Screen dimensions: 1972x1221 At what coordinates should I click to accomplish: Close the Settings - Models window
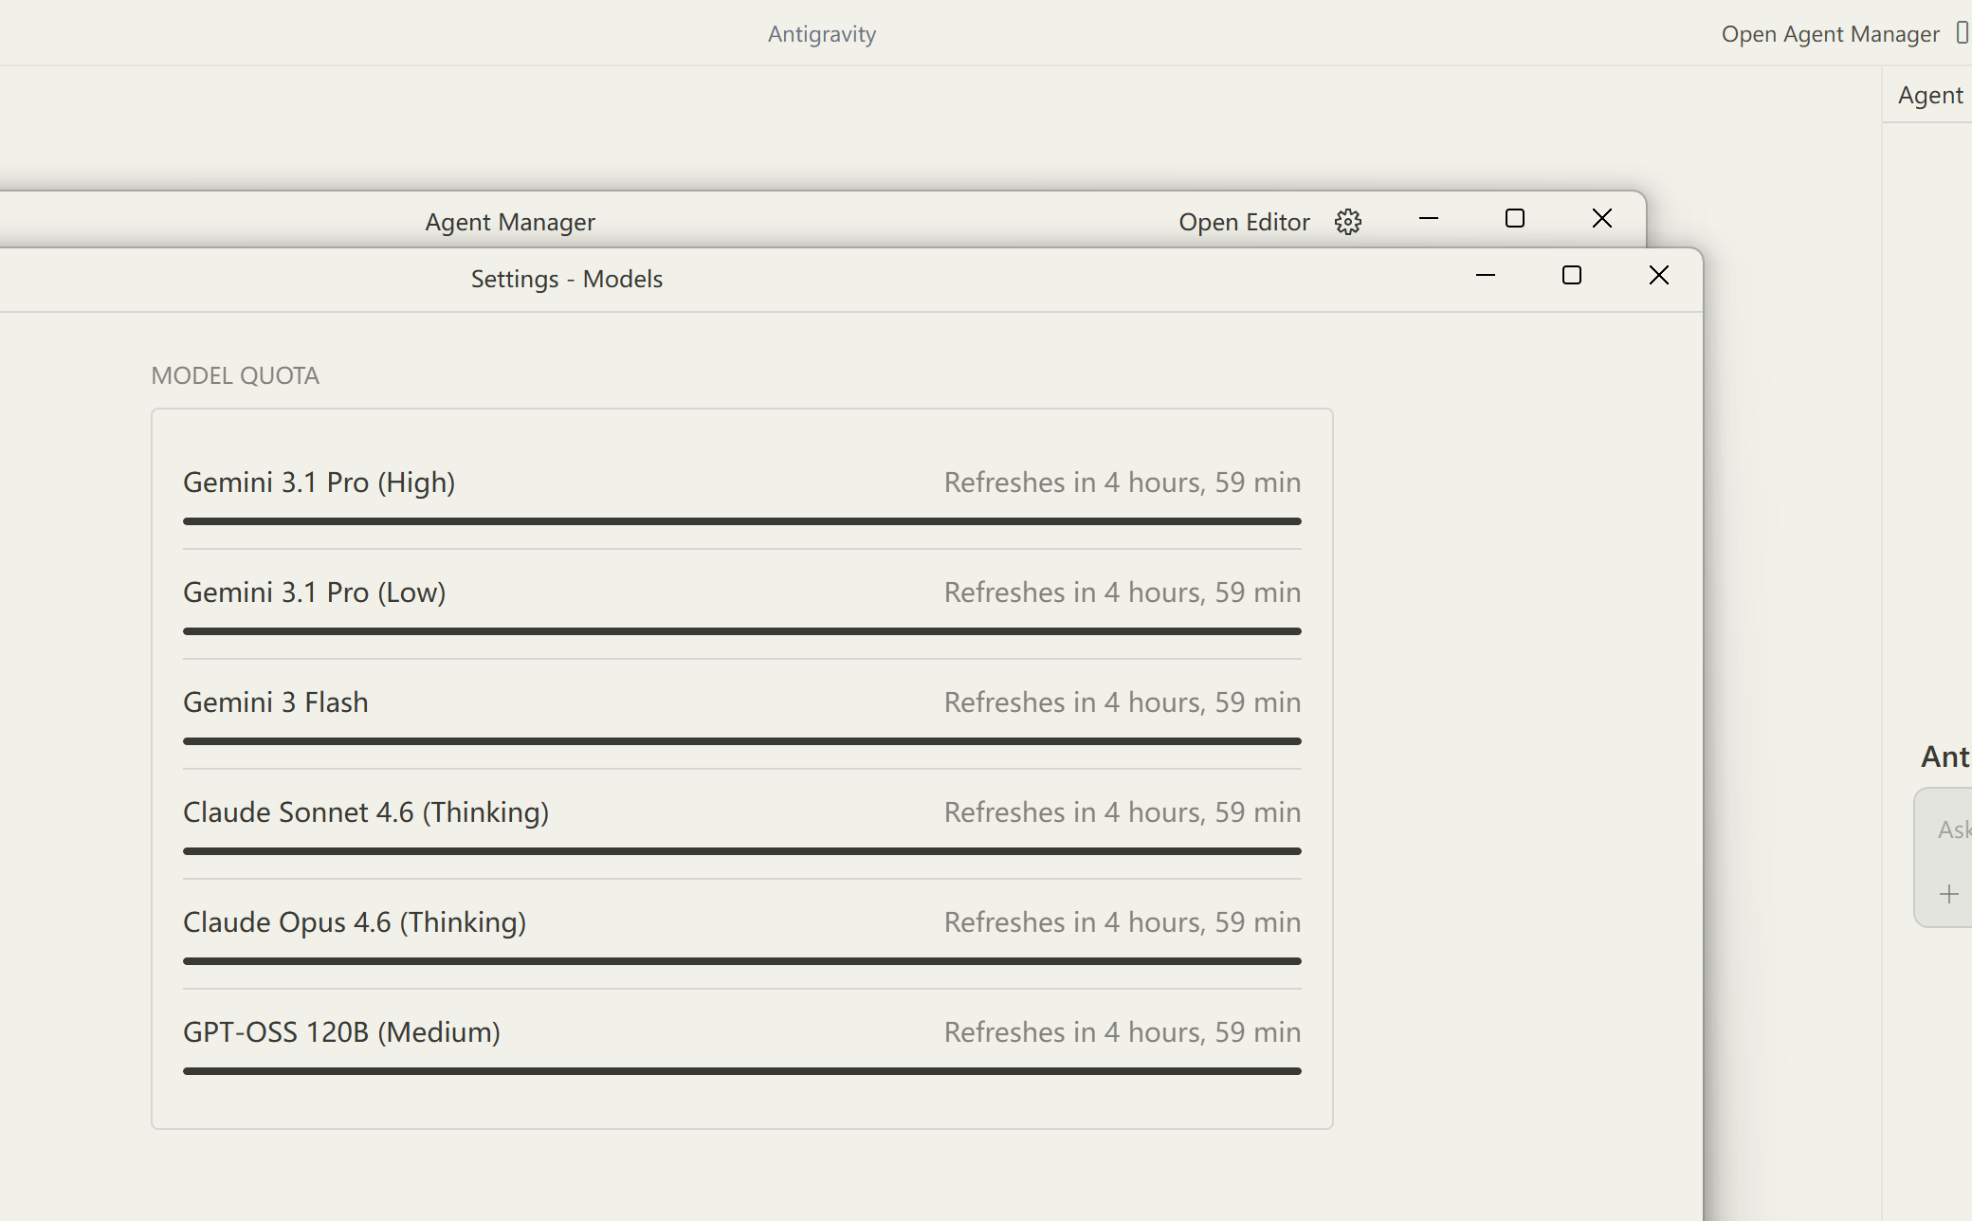coord(1658,275)
